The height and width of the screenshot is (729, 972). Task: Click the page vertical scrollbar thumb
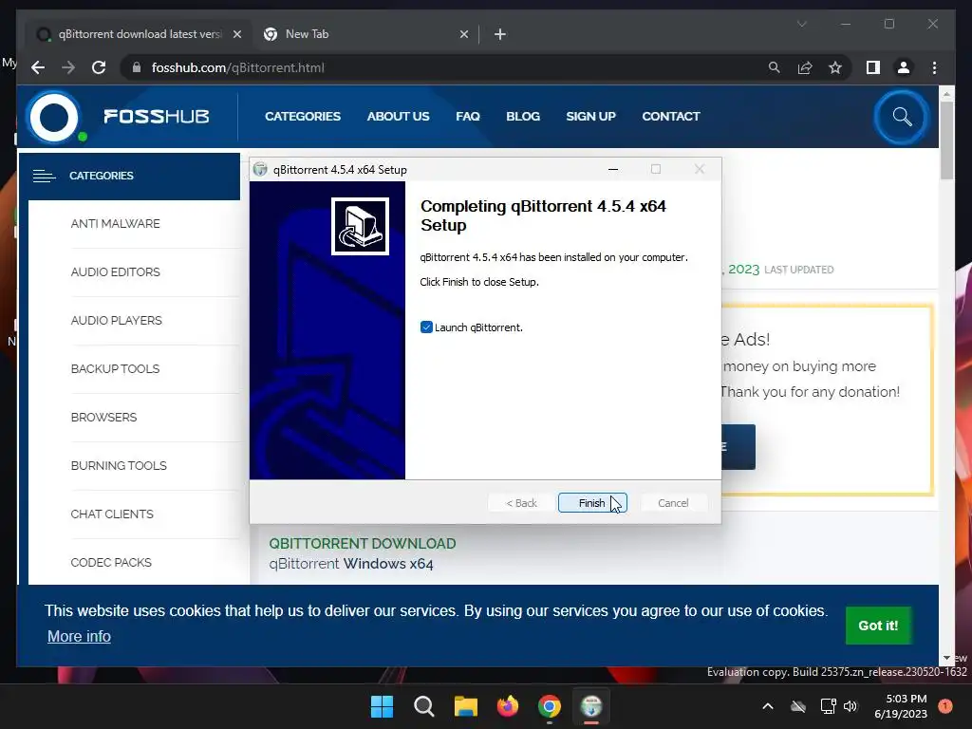(x=946, y=140)
